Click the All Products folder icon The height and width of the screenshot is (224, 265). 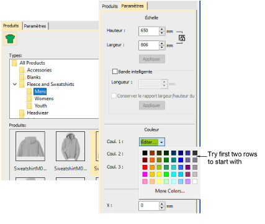(14, 63)
